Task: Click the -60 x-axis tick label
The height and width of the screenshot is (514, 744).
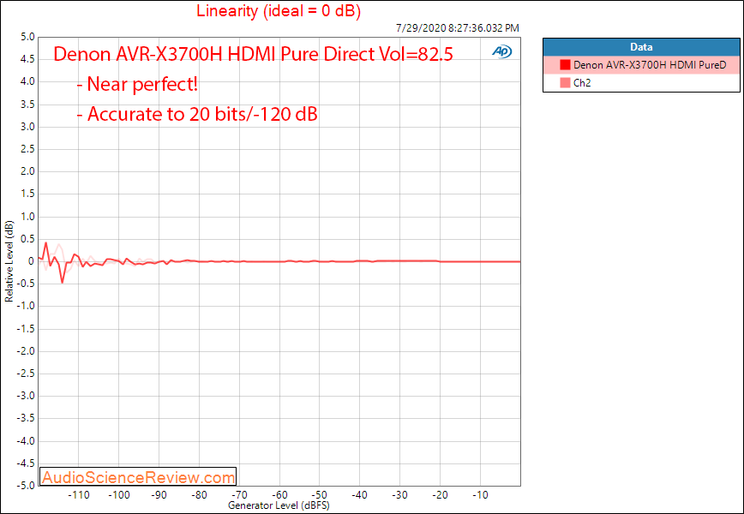Action: coord(280,495)
